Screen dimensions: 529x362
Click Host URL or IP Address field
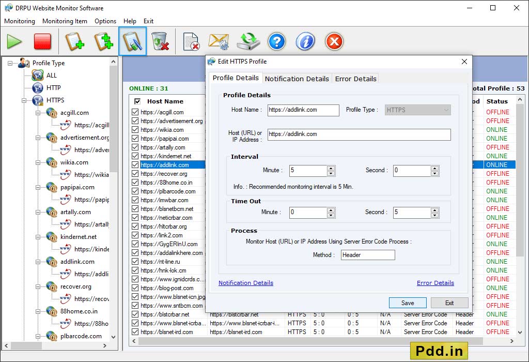(x=359, y=134)
